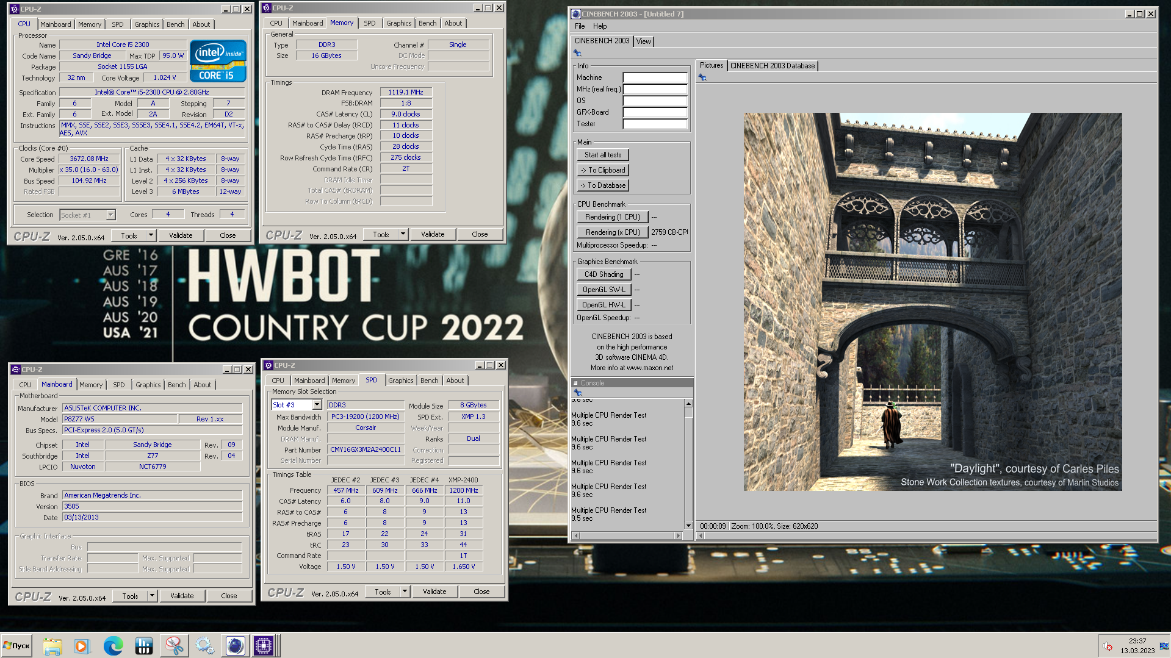The height and width of the screenshot is (658, 1171).
Task: Switch to the View tab in CINEBENCH
Action: (643, 41)
